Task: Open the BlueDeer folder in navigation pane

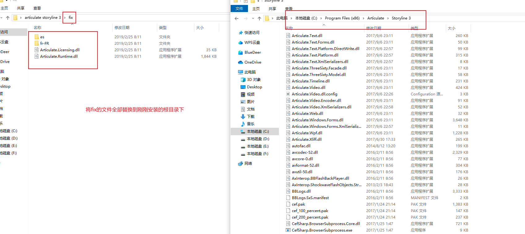Action: click(241, 52)
